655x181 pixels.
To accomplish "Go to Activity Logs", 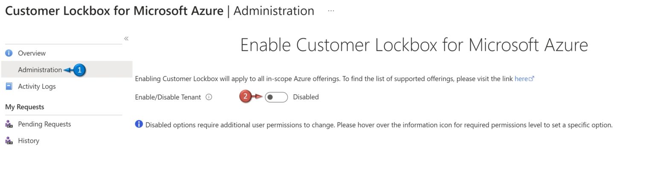I will click(x=37, y=86).
